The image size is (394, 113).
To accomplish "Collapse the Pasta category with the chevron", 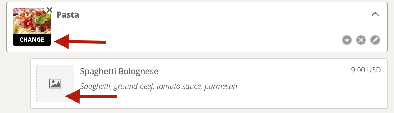I will click(x=375, y=14).
